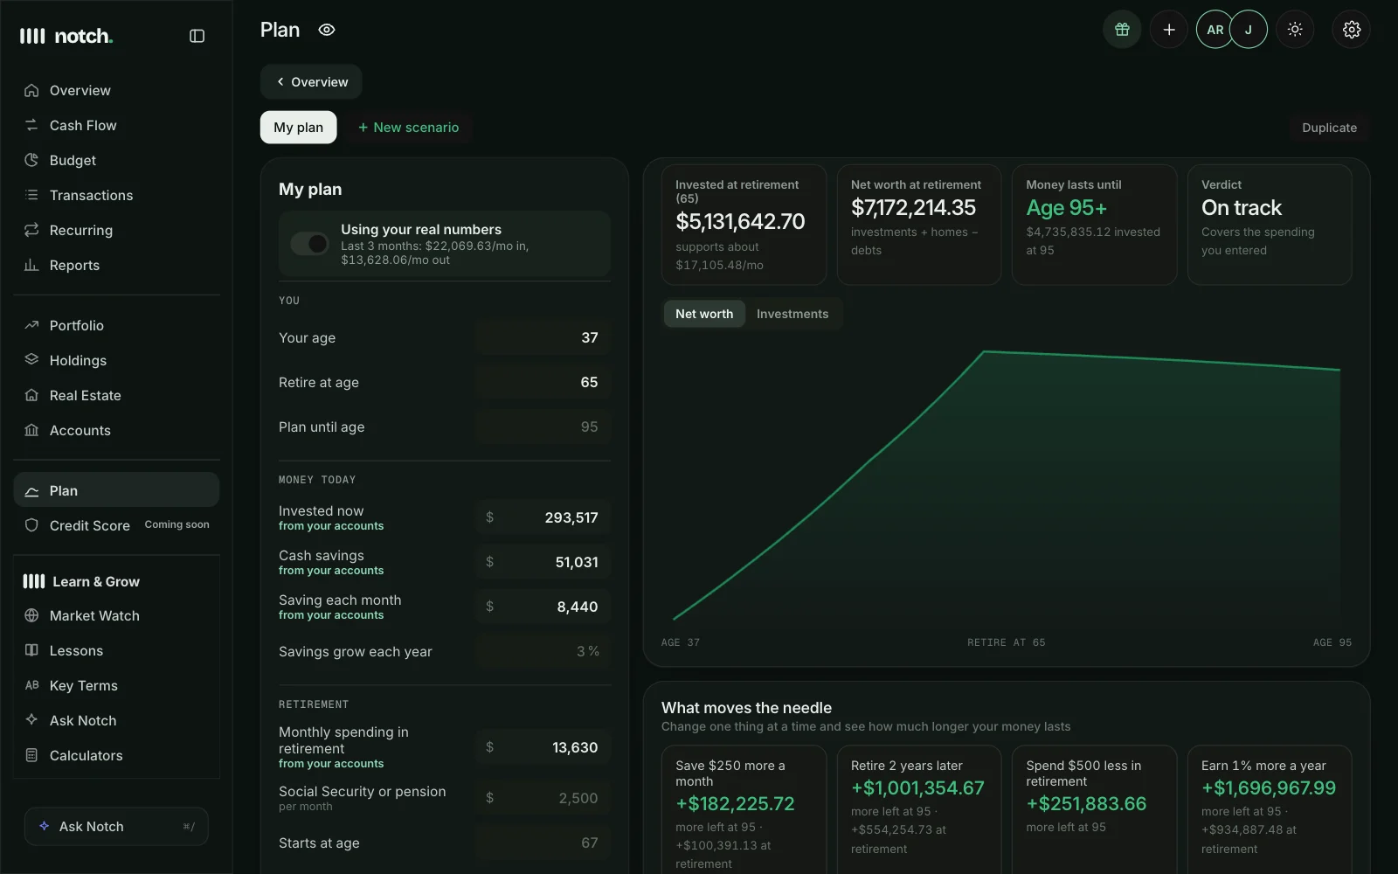Open the Key Terms sidebar icon
The image size is (1398, 874).
tap(31, 685)
